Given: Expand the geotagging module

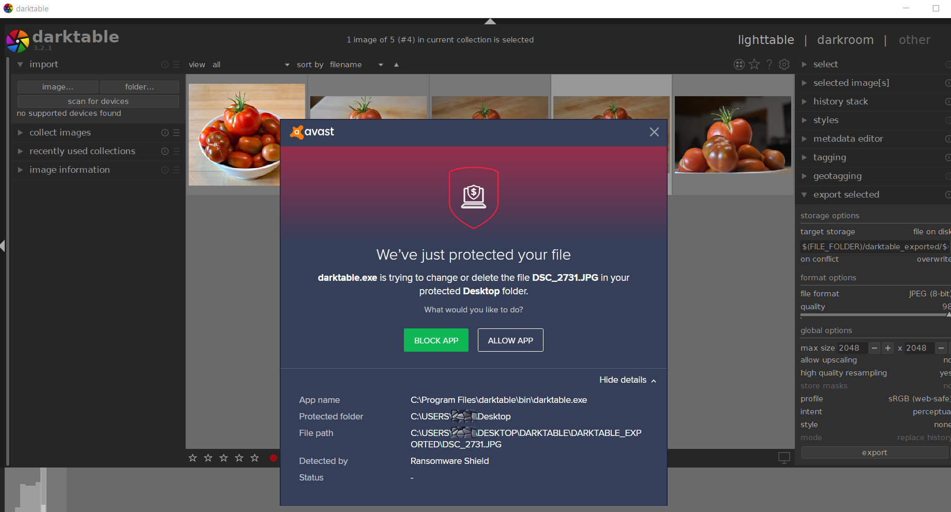Looking at the screenshot, I should click(x=804, y=176).
